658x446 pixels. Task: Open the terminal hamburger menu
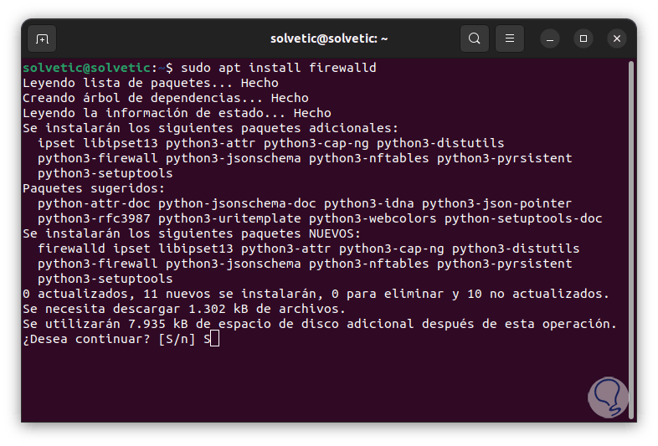tap(510, 38)
